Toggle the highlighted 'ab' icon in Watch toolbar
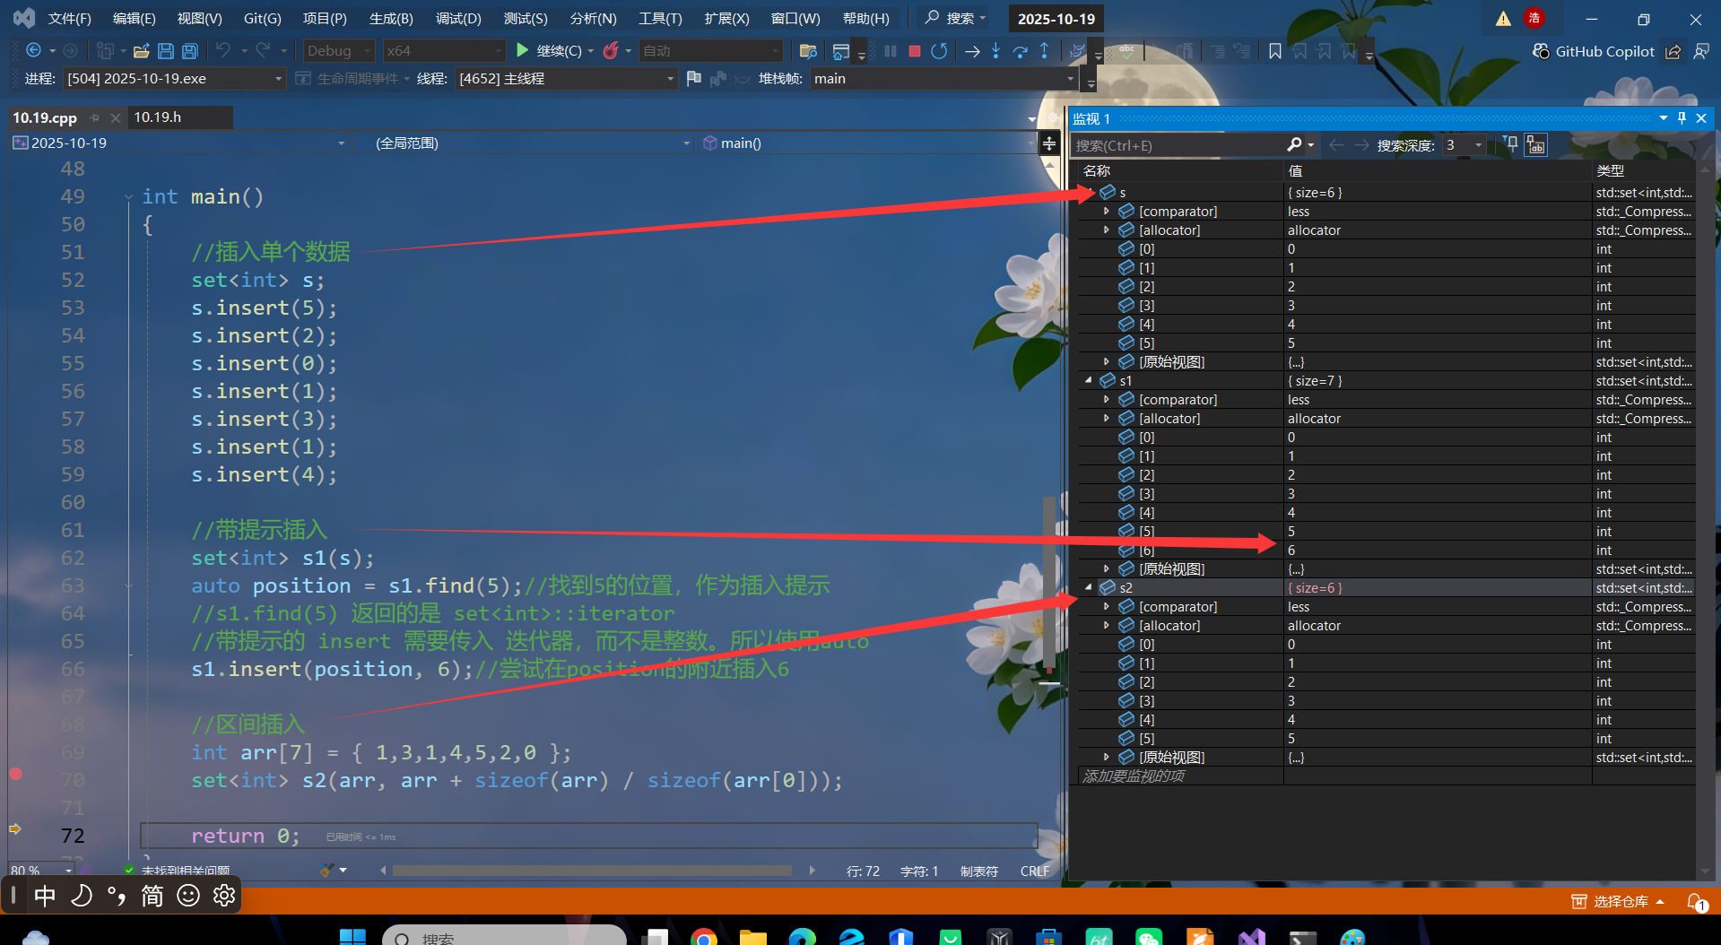This screenshot has height=945, width=1721. pyautogui.click(x=1536, y=144)
